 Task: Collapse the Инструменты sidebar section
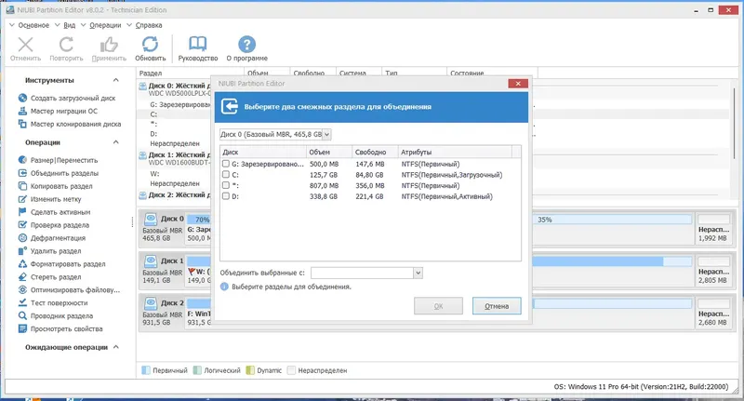click(115, 80)
